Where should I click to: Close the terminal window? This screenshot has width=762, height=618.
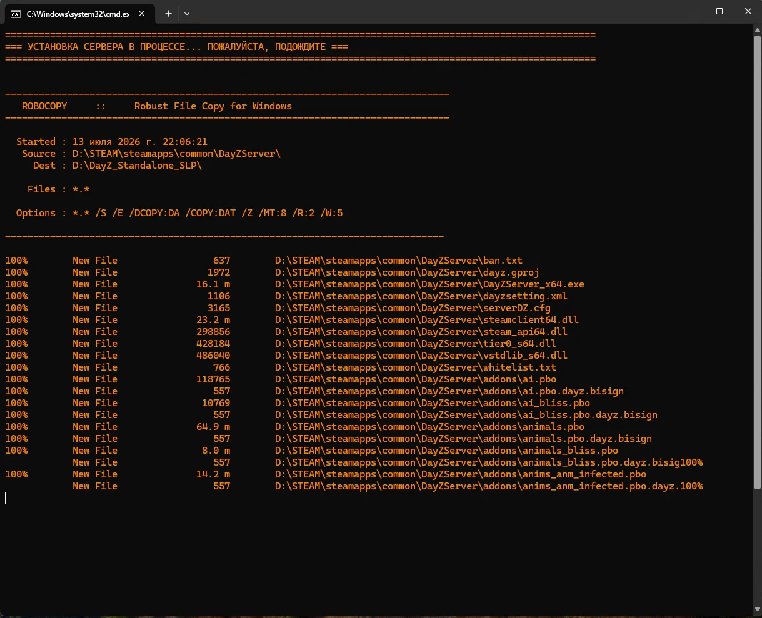coord(748,12)
